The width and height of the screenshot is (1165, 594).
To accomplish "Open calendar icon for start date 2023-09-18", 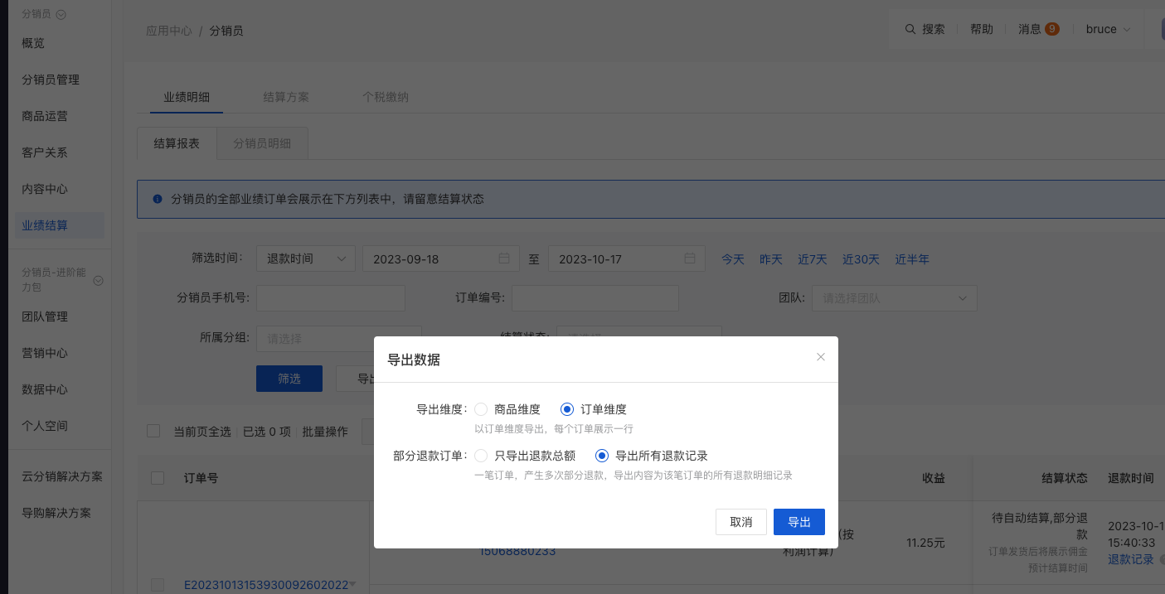I will coord(504,258).
